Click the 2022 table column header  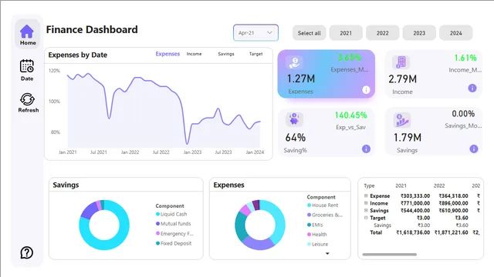pos(439,186)
